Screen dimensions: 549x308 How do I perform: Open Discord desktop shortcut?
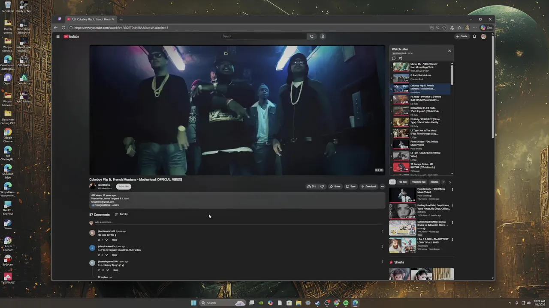pyautogui.click(x=8, y=80)
